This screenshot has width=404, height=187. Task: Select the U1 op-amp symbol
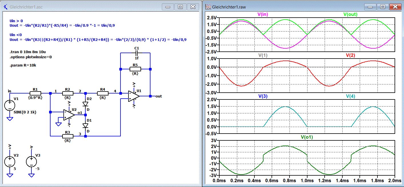[134, 96]
